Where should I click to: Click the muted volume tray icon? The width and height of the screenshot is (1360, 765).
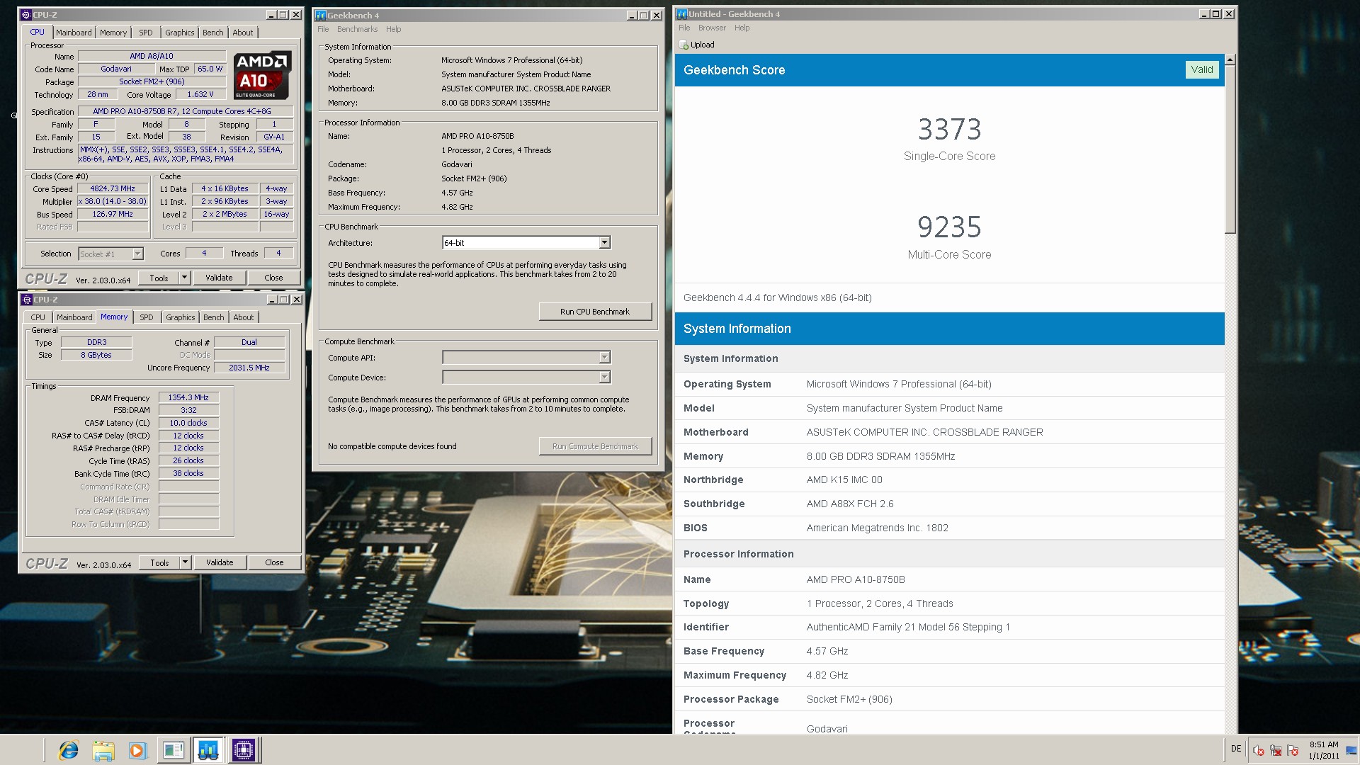(x=1259, y=750)
